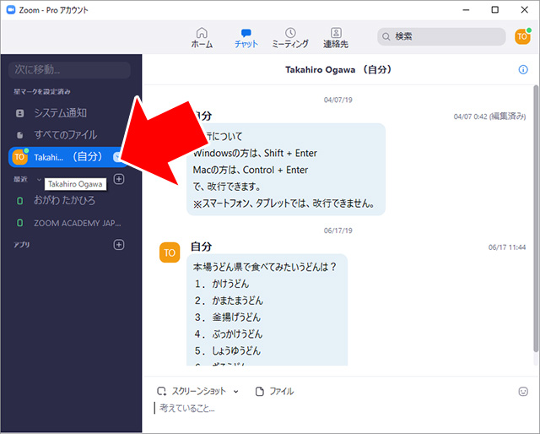Open dropdown arrow on Takahiro (自分) chat

[117, 156]
